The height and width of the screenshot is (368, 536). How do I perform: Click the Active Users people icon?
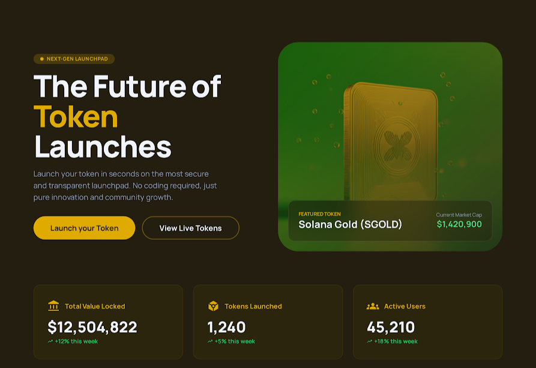[373, 306]
